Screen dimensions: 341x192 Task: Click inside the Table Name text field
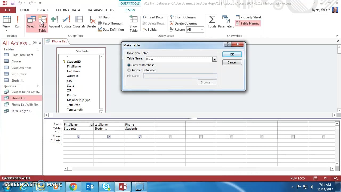pos(178,59)
